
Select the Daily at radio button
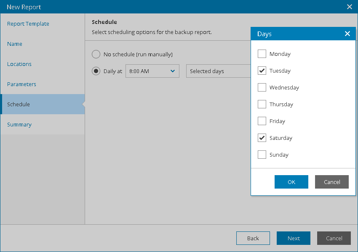(96, 71)
